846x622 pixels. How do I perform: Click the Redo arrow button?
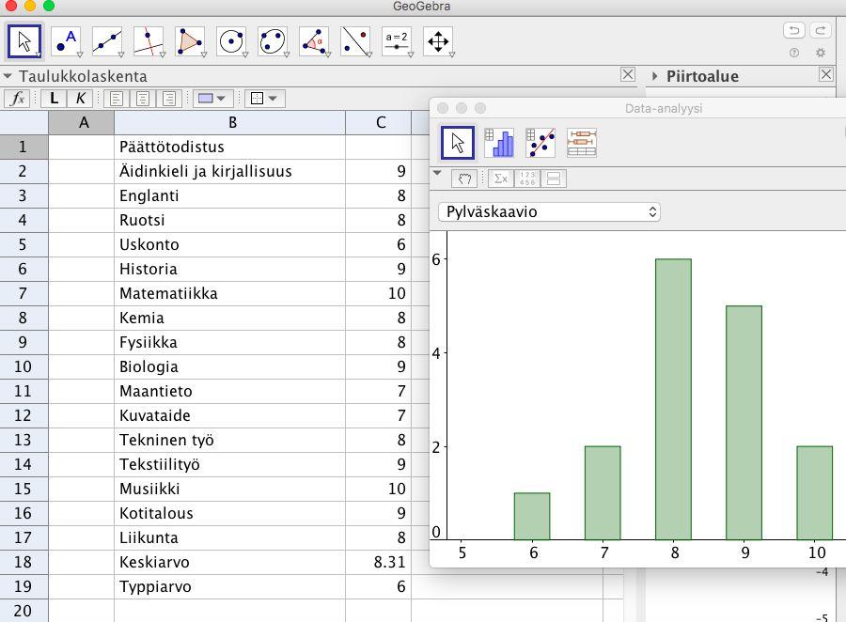click(x=820, y=30)
